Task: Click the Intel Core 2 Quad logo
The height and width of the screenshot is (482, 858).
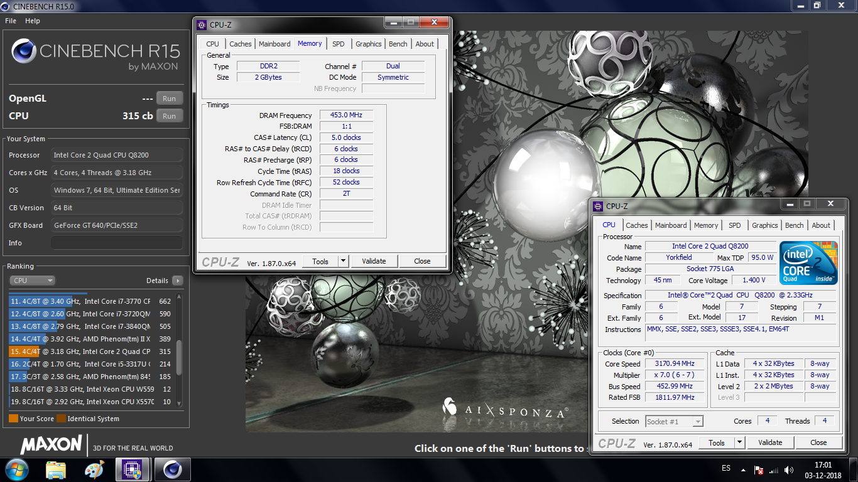Action: [x=808, y=262]
